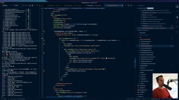This screenshot has width=179, height=100.
Task: Switch to the browser.ts storage editor tab marked M
Action: click(93, 6)
